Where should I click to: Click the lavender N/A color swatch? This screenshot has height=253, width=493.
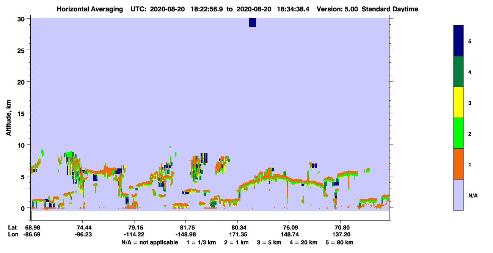[458, 195]
